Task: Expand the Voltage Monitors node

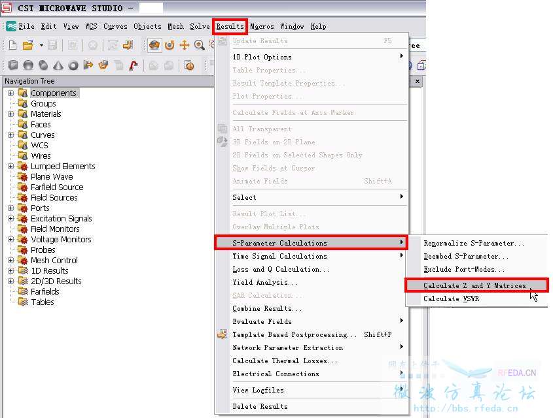Action: point(11,239)
